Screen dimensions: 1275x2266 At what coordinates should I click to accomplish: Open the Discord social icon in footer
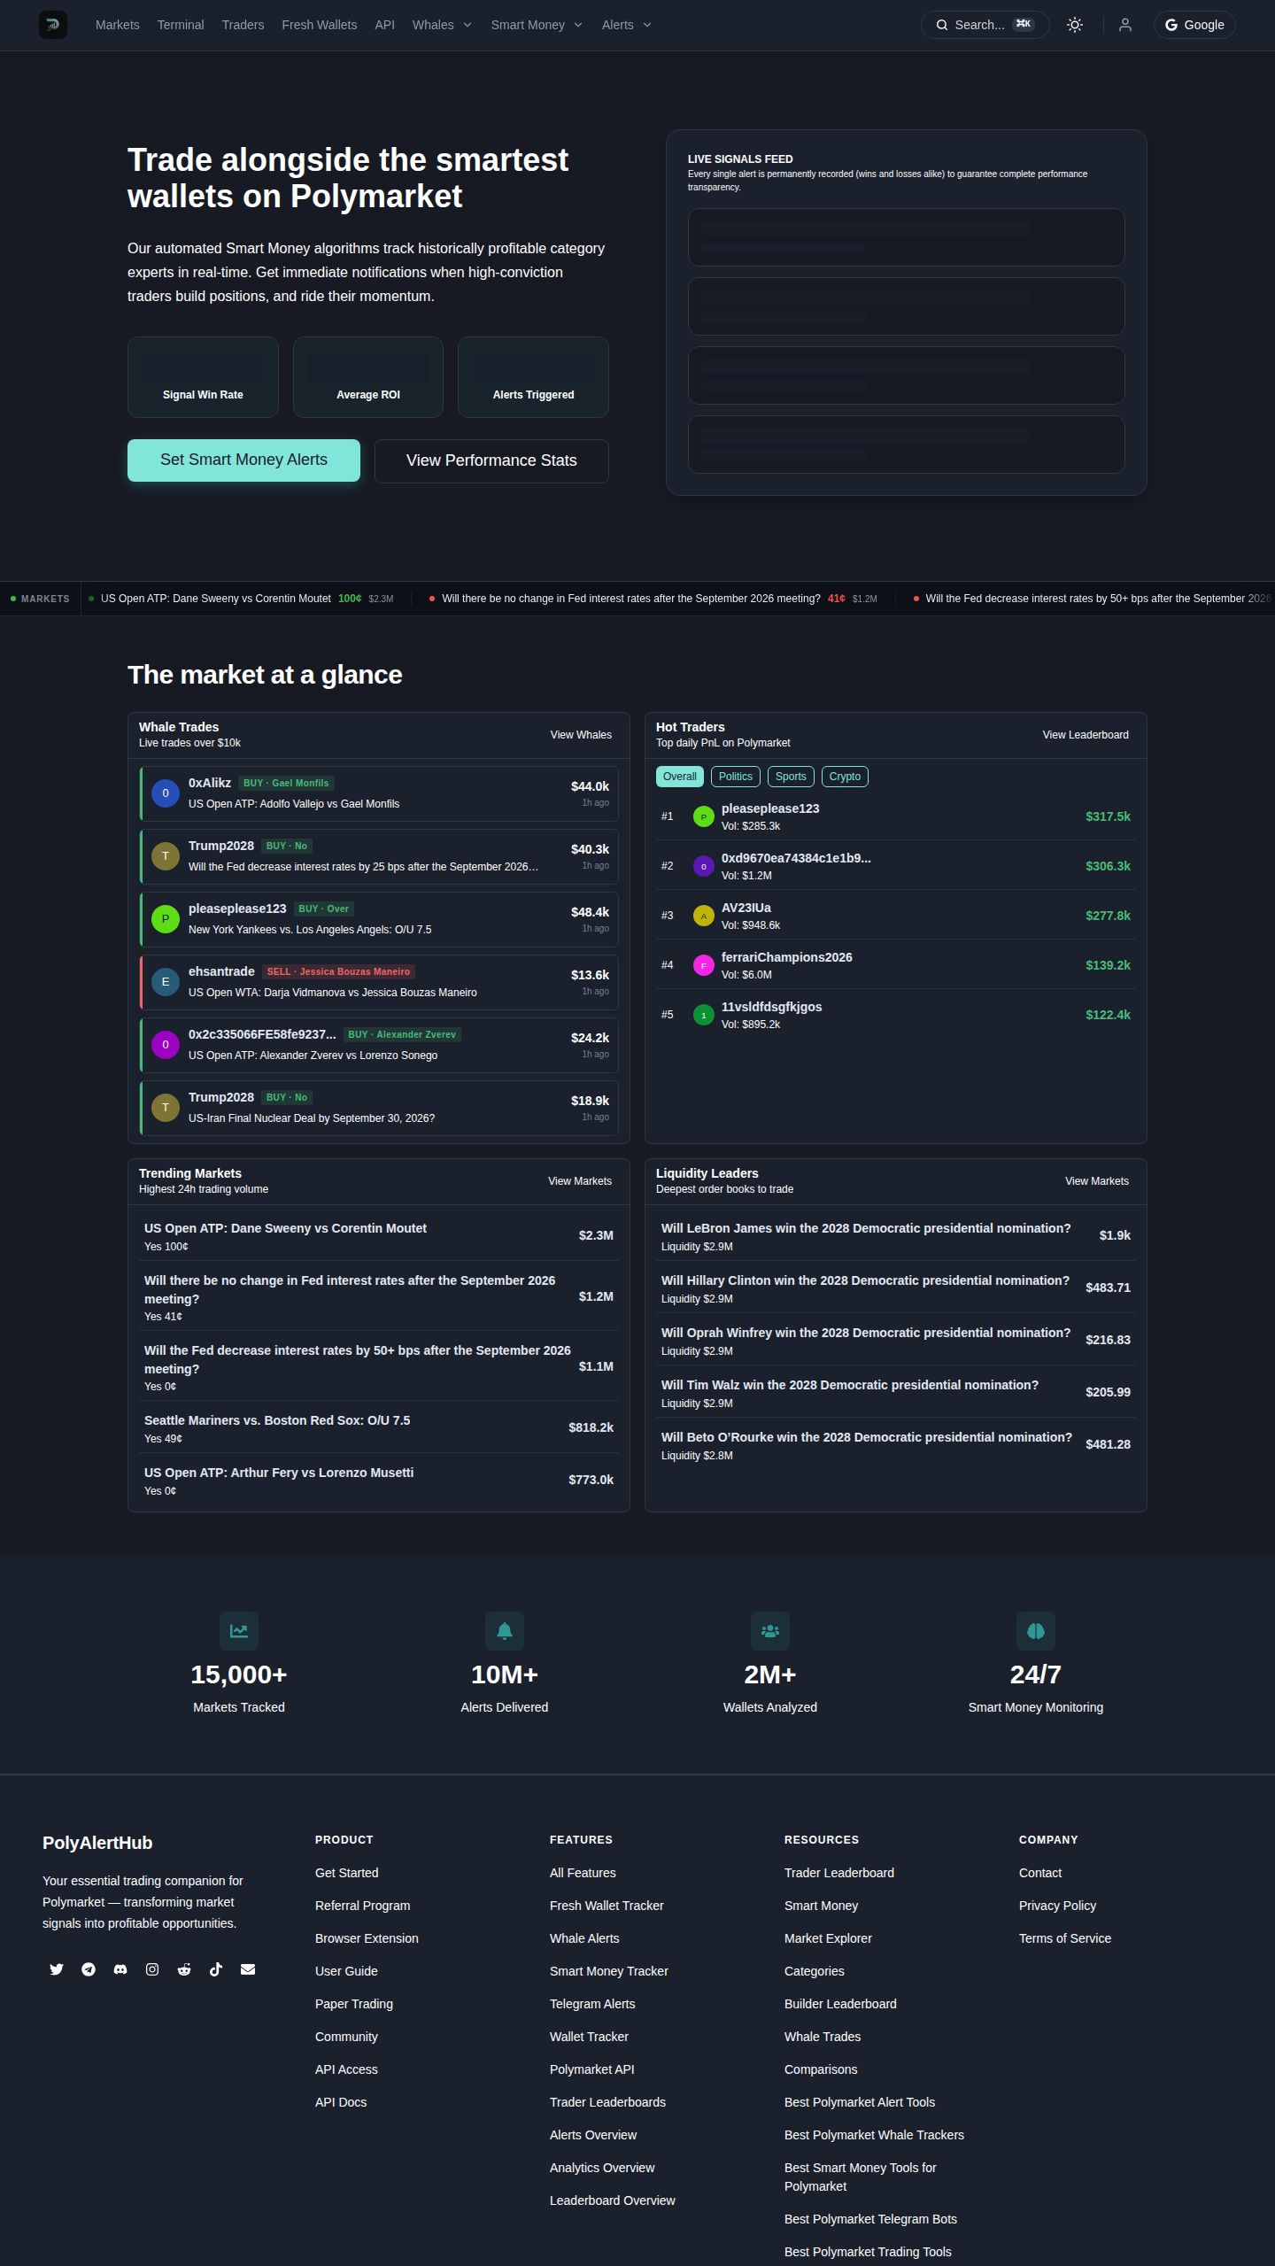point(120,1969)
